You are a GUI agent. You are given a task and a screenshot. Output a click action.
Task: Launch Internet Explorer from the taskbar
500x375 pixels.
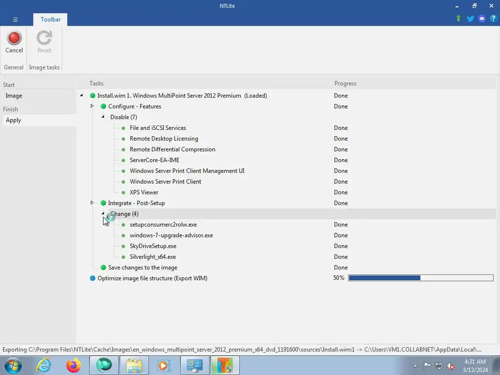43,365
